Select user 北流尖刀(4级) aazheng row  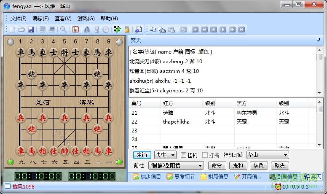coord(166,62)
